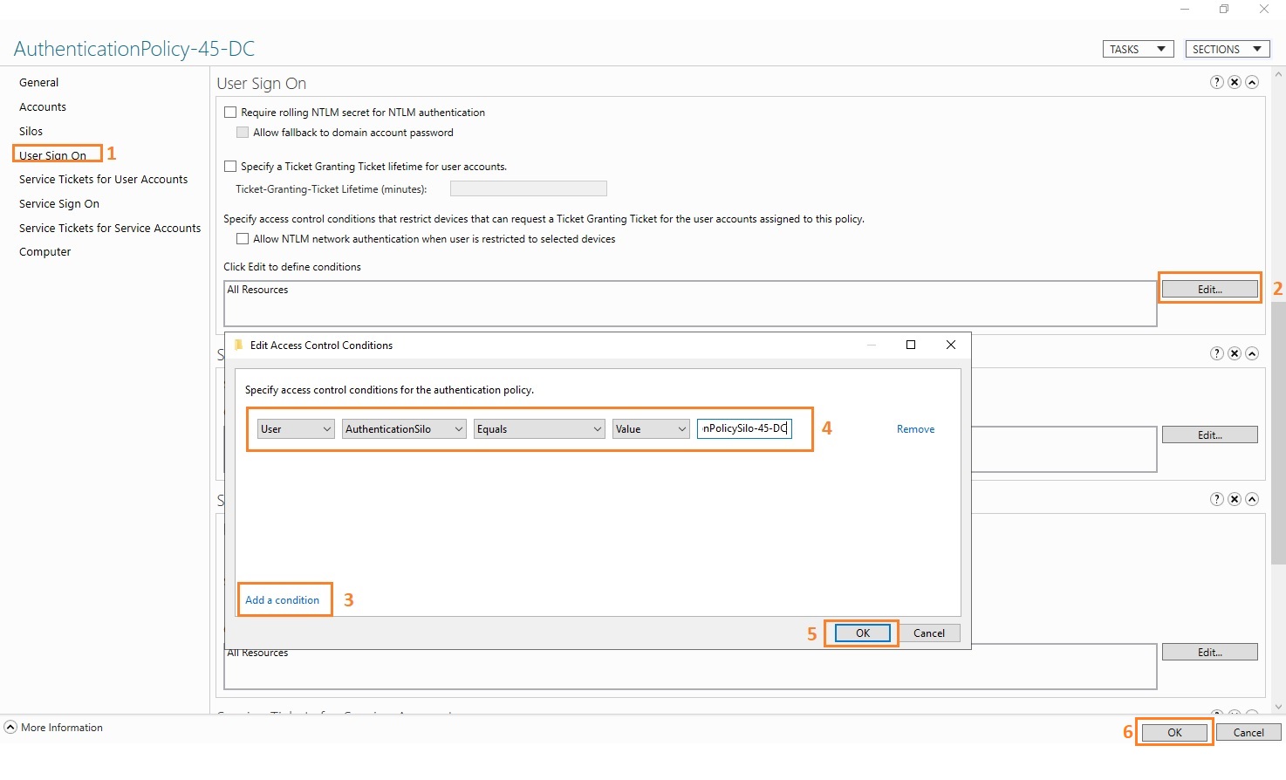Click the Help icon on the User Sign On section
This screenshot has width=1286, height=780.
[x=1217, y=82]
